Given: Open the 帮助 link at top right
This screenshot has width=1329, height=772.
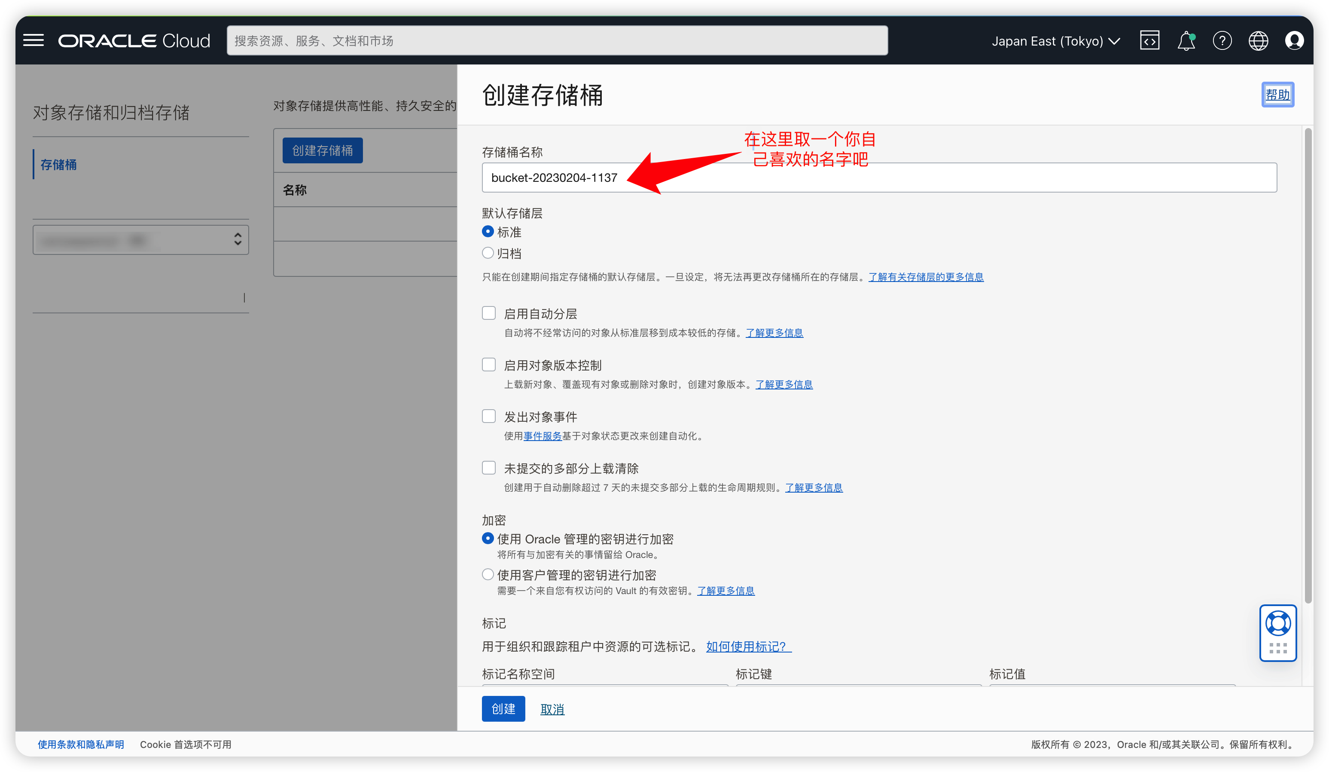Looking at the screenshot, I should (1278, 95).
